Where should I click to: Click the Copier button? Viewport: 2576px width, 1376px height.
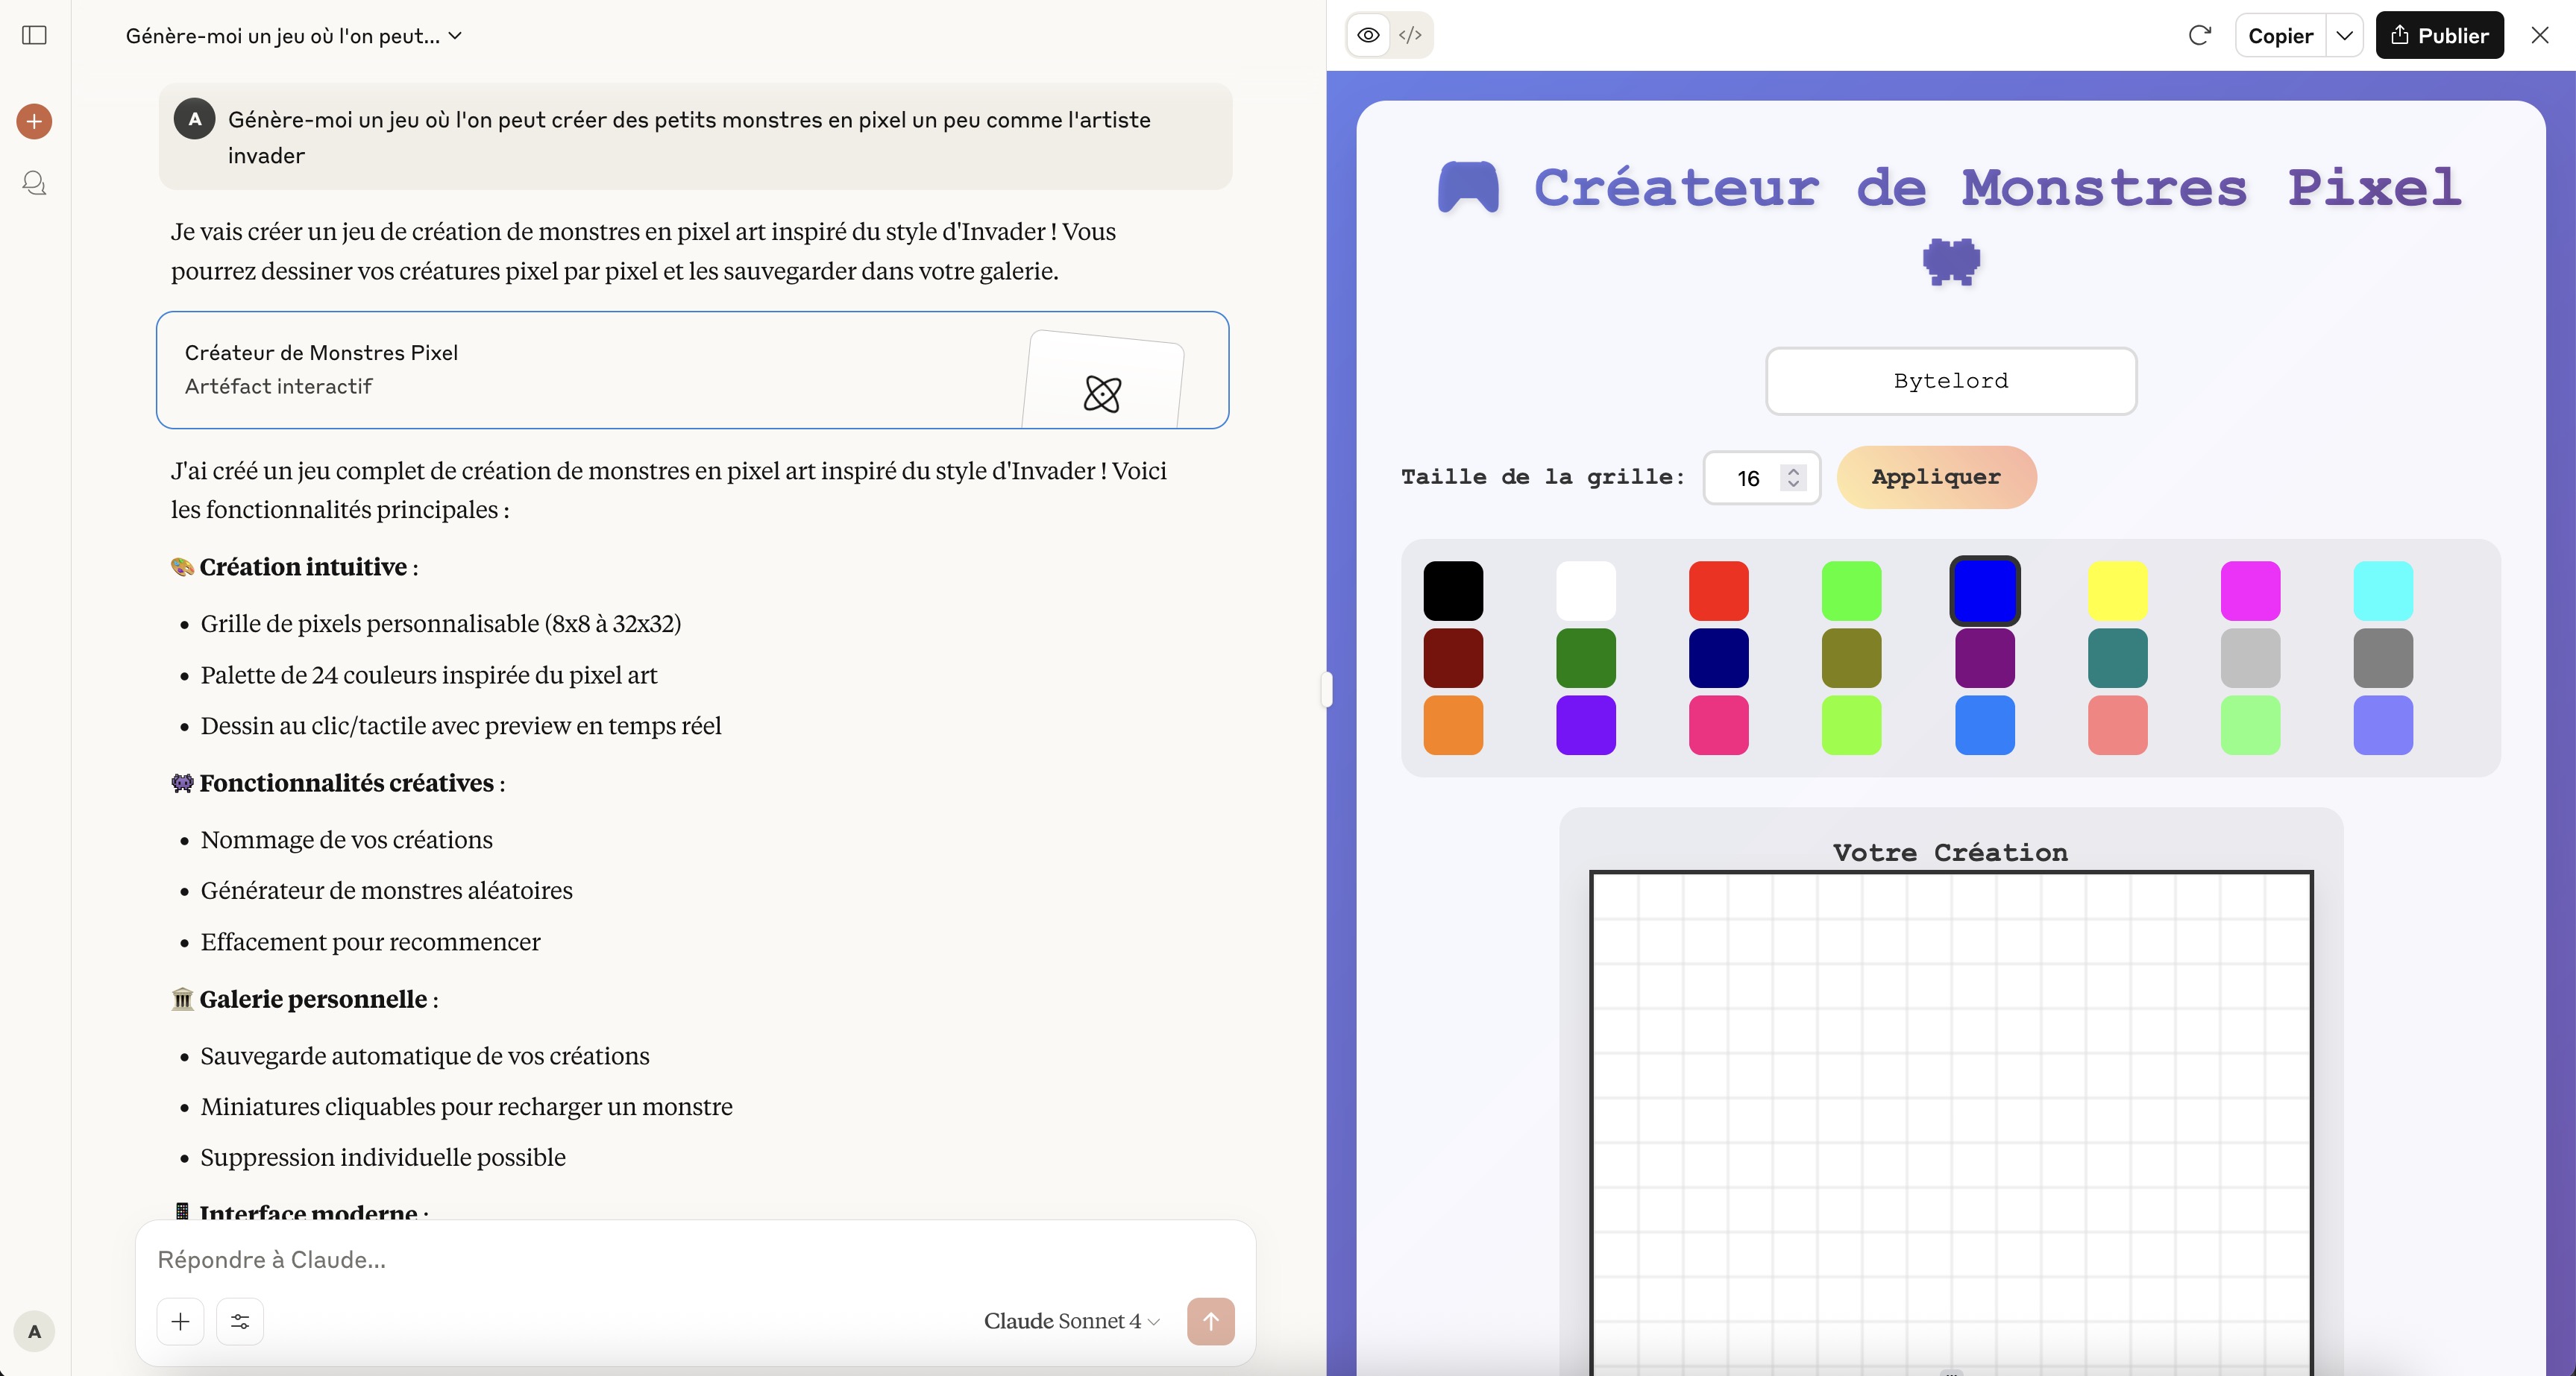tap(2280, 35)
